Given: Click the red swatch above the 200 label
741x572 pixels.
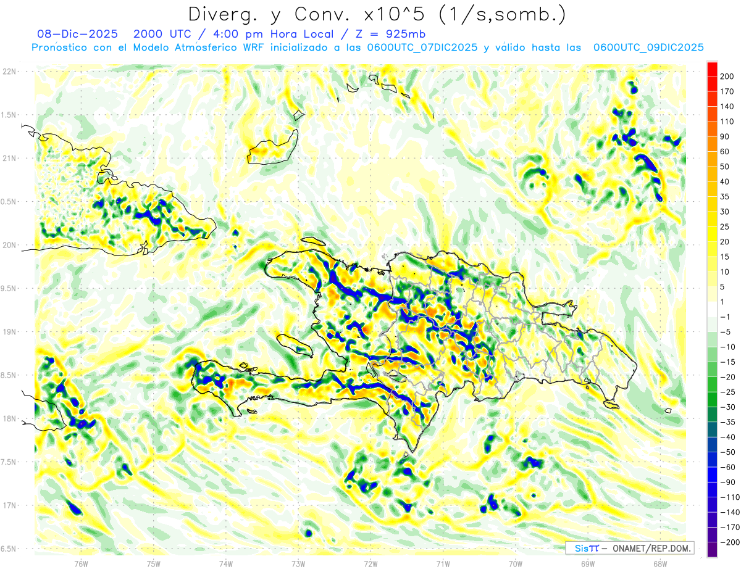Looking at the screenshot, I should [712, 68].
